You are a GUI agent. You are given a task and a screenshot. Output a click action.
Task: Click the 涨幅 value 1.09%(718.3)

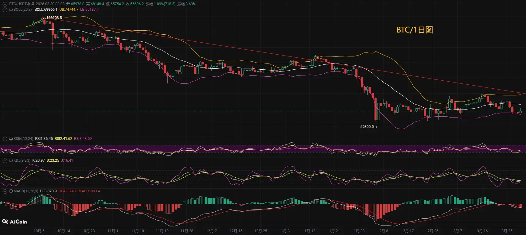(x=165, y=4)
